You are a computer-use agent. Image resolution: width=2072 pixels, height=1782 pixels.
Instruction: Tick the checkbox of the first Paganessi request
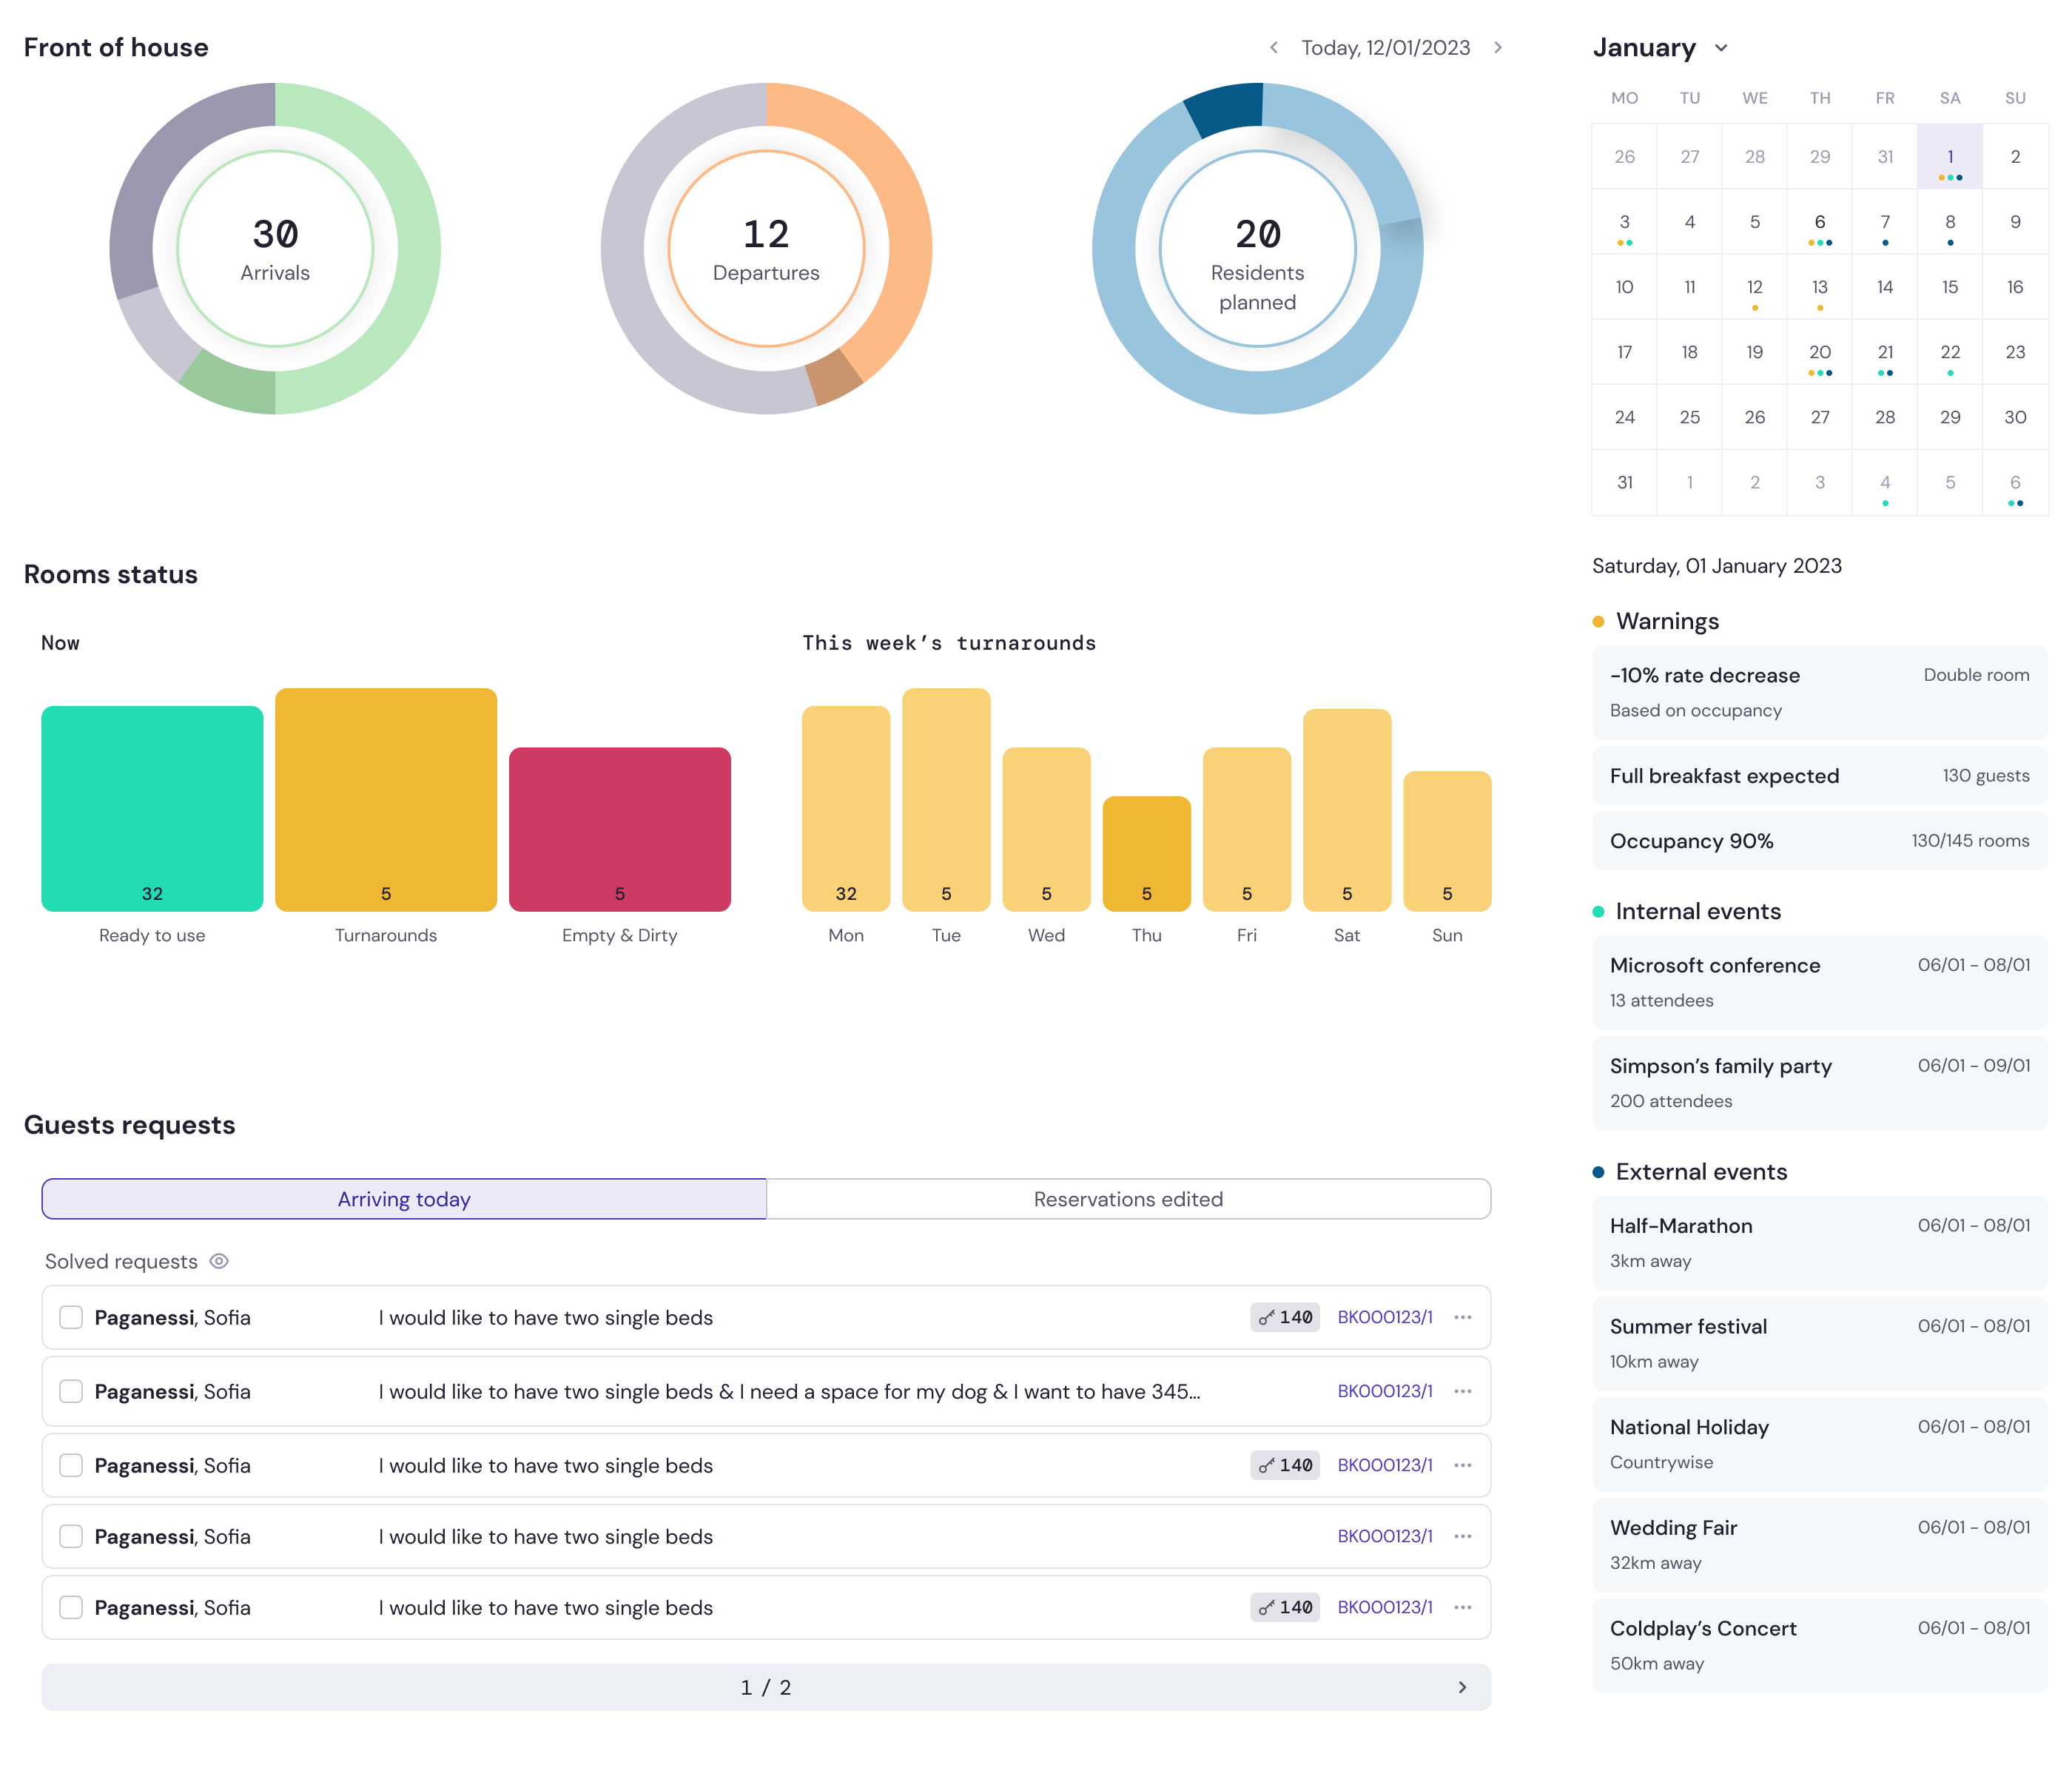[x=71, y=1317]
